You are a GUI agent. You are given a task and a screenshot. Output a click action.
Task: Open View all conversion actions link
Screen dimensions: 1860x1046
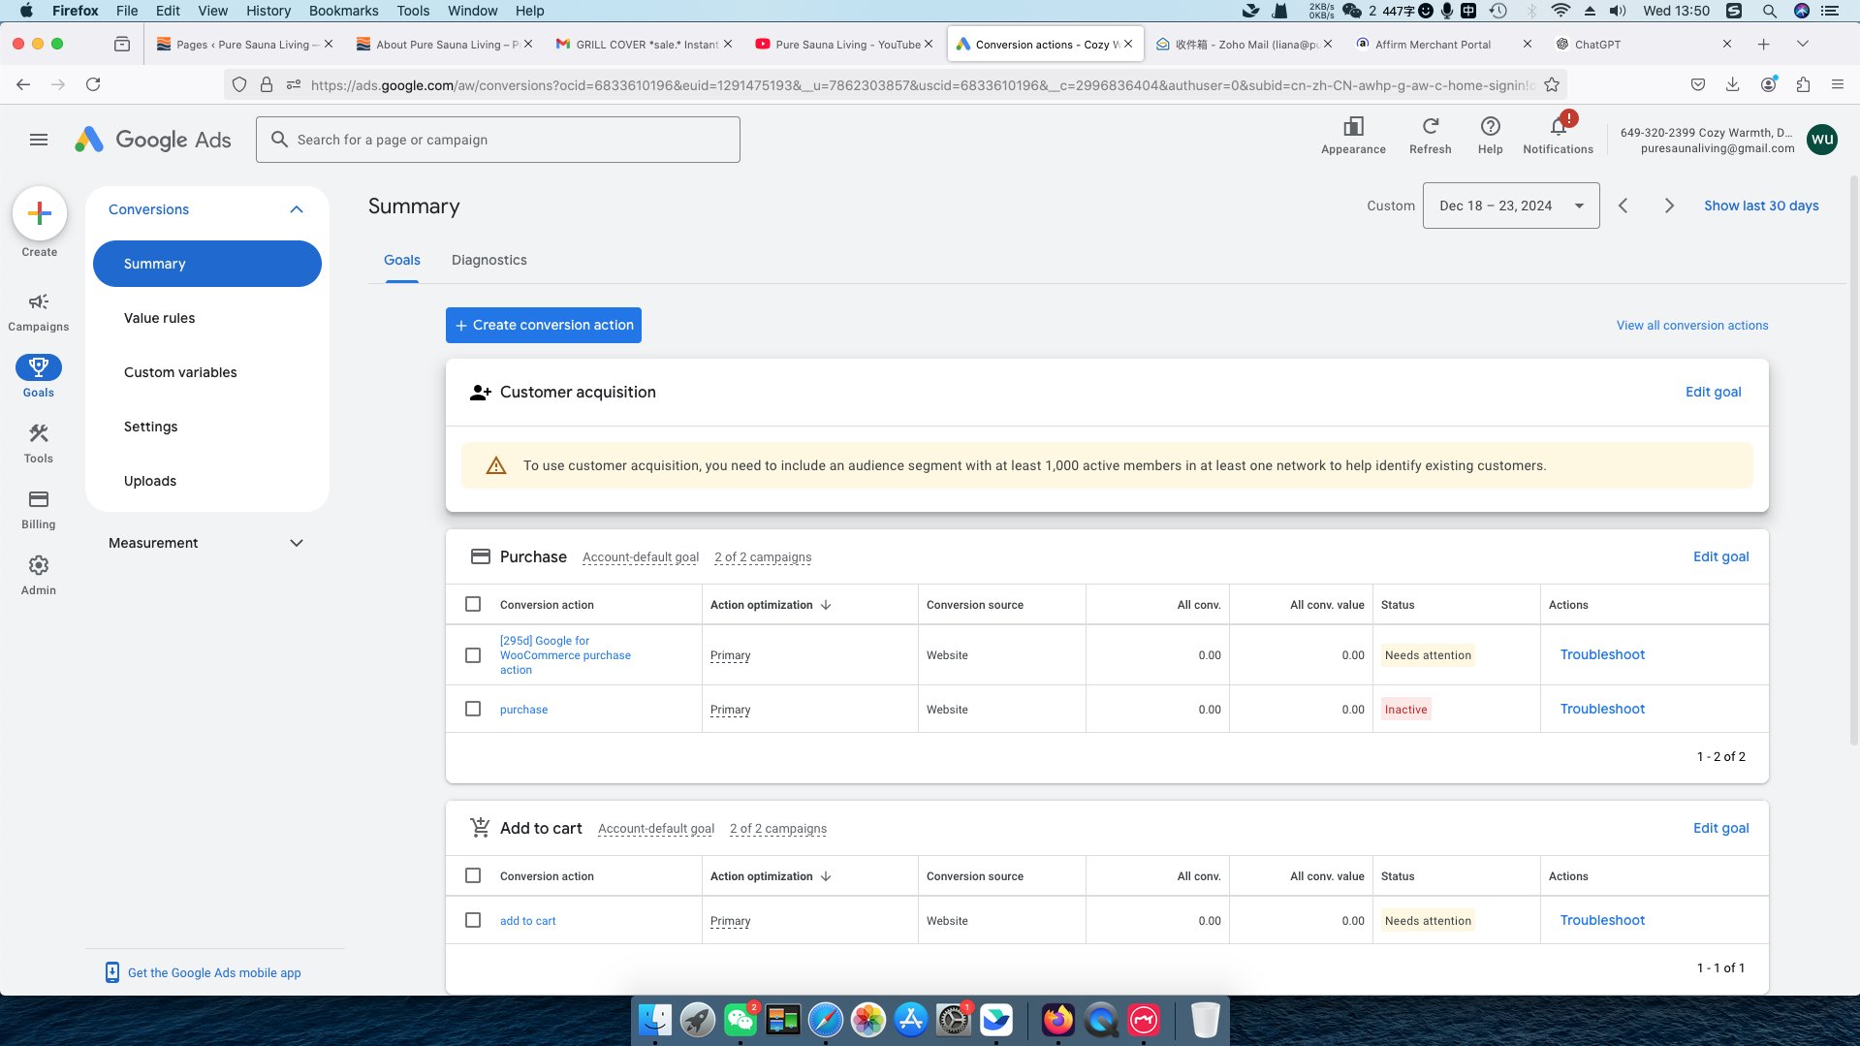pos(1691,326)
